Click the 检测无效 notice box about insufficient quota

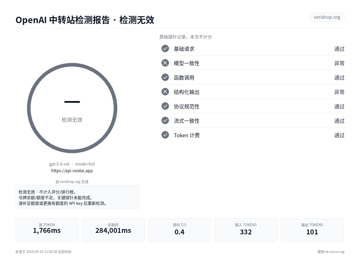(x=77, y=197)
